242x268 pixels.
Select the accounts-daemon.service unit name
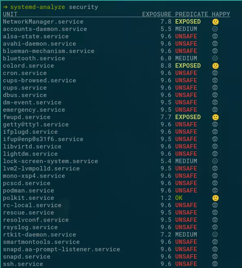(x=45, y=29)
